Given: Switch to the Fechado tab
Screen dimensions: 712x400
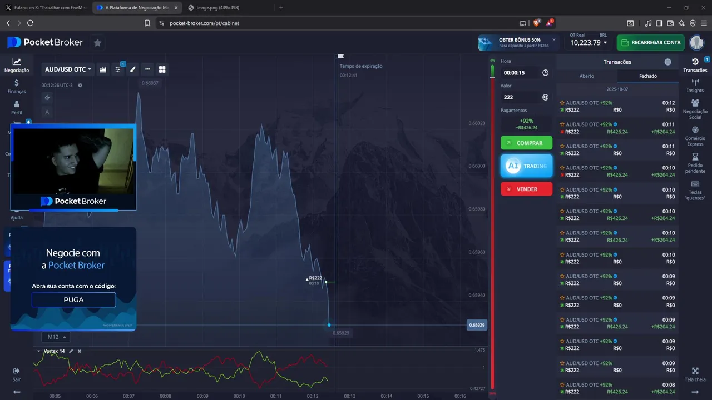Looking at the screenshot, I should click(x=648, y=76).
